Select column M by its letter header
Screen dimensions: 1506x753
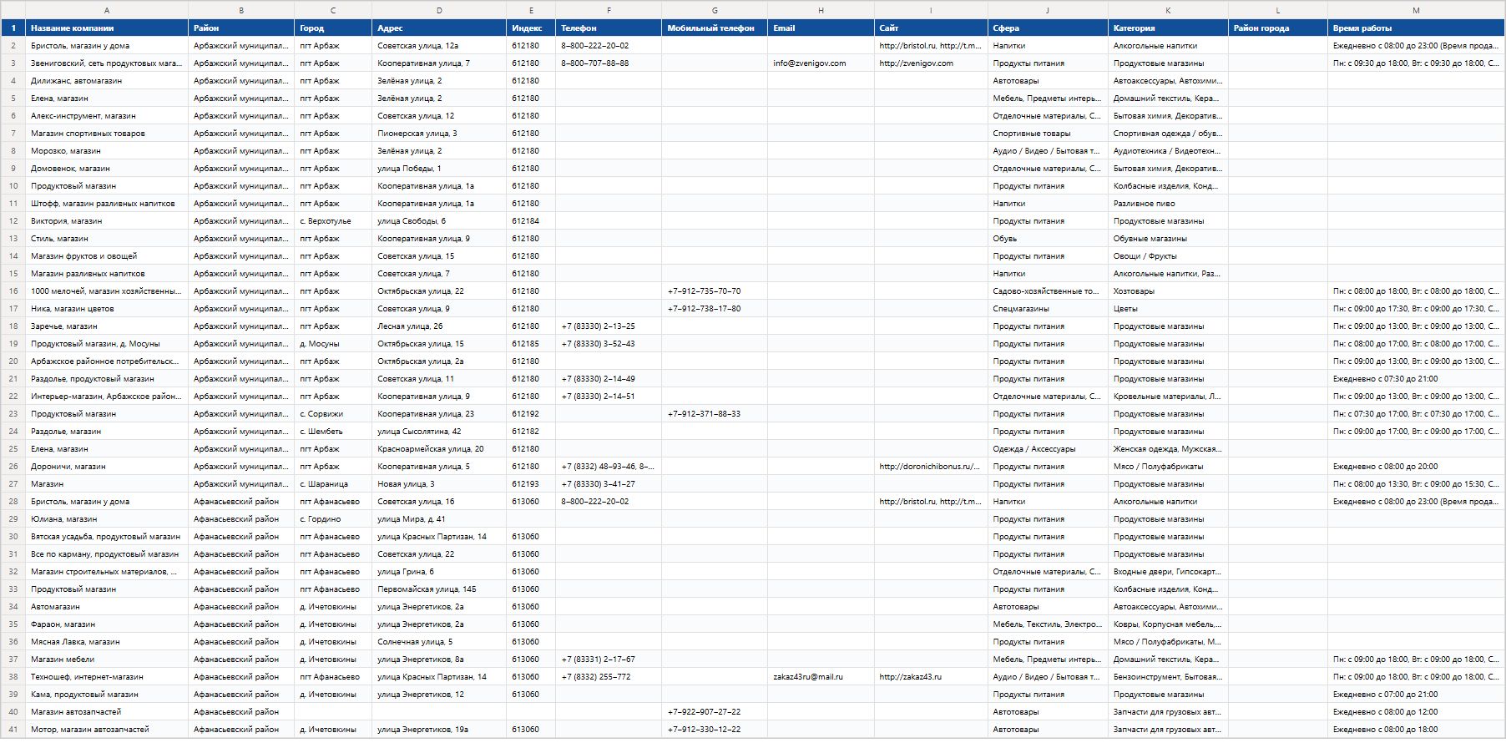pos(1416,10)
